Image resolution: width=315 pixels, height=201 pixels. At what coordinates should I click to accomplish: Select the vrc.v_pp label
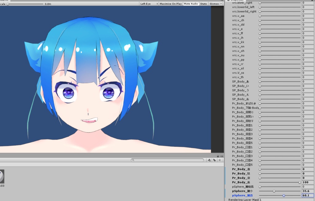click(x=238, y=60)
